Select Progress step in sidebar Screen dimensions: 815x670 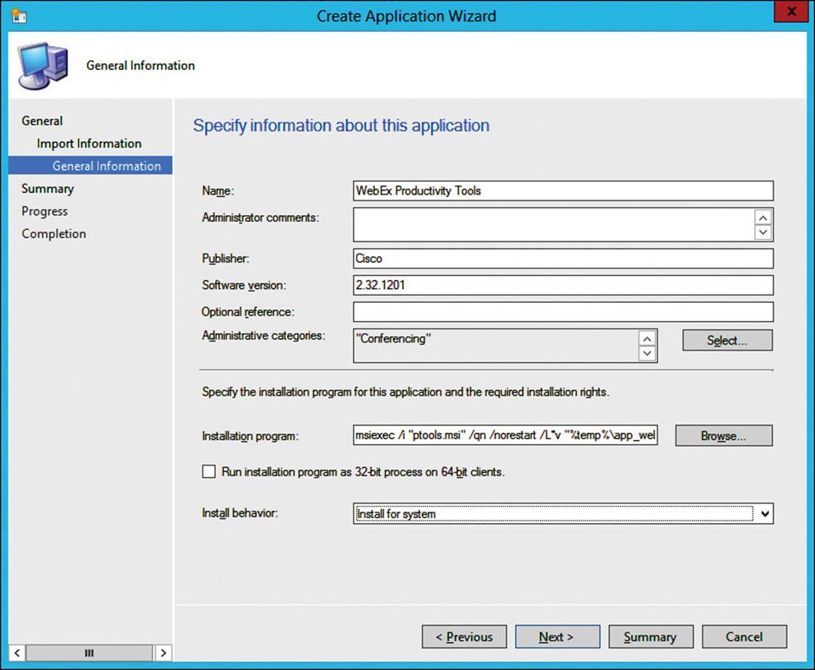click(44, 211)
